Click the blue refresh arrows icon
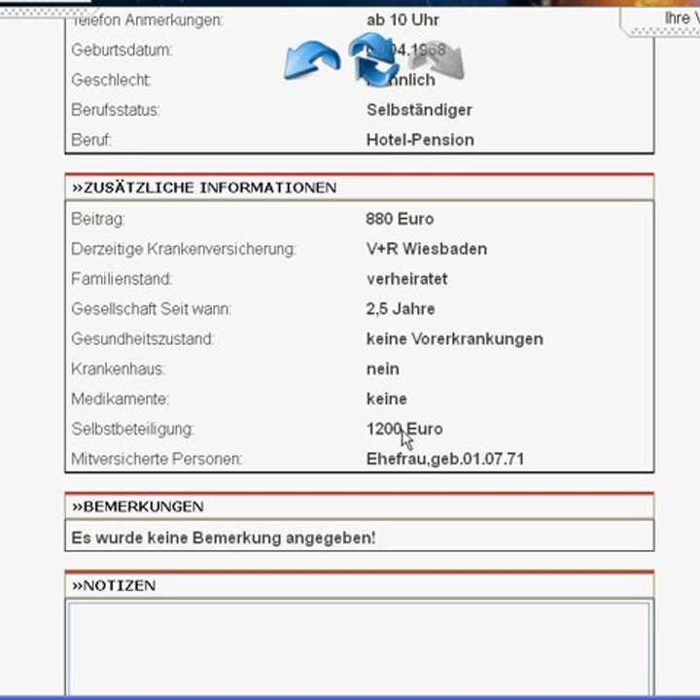This screenshot has height=700, width=700. [x=373, y=59]
